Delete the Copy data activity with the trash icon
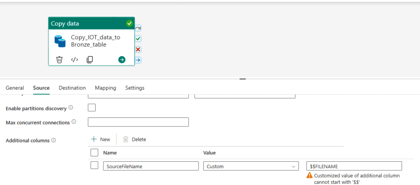Screen dimensions: 420x185 [x=59, y=60]
